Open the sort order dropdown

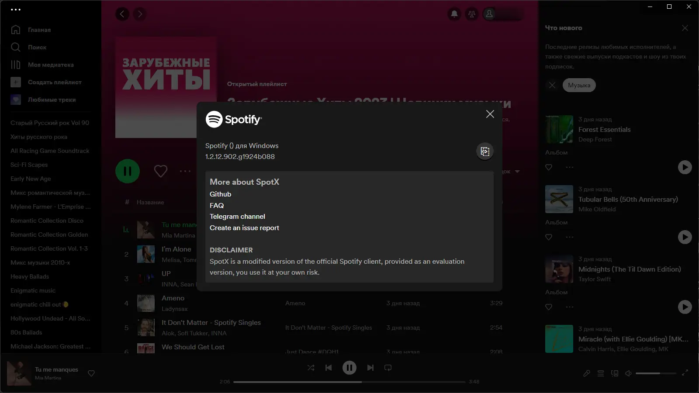[511, 172]
